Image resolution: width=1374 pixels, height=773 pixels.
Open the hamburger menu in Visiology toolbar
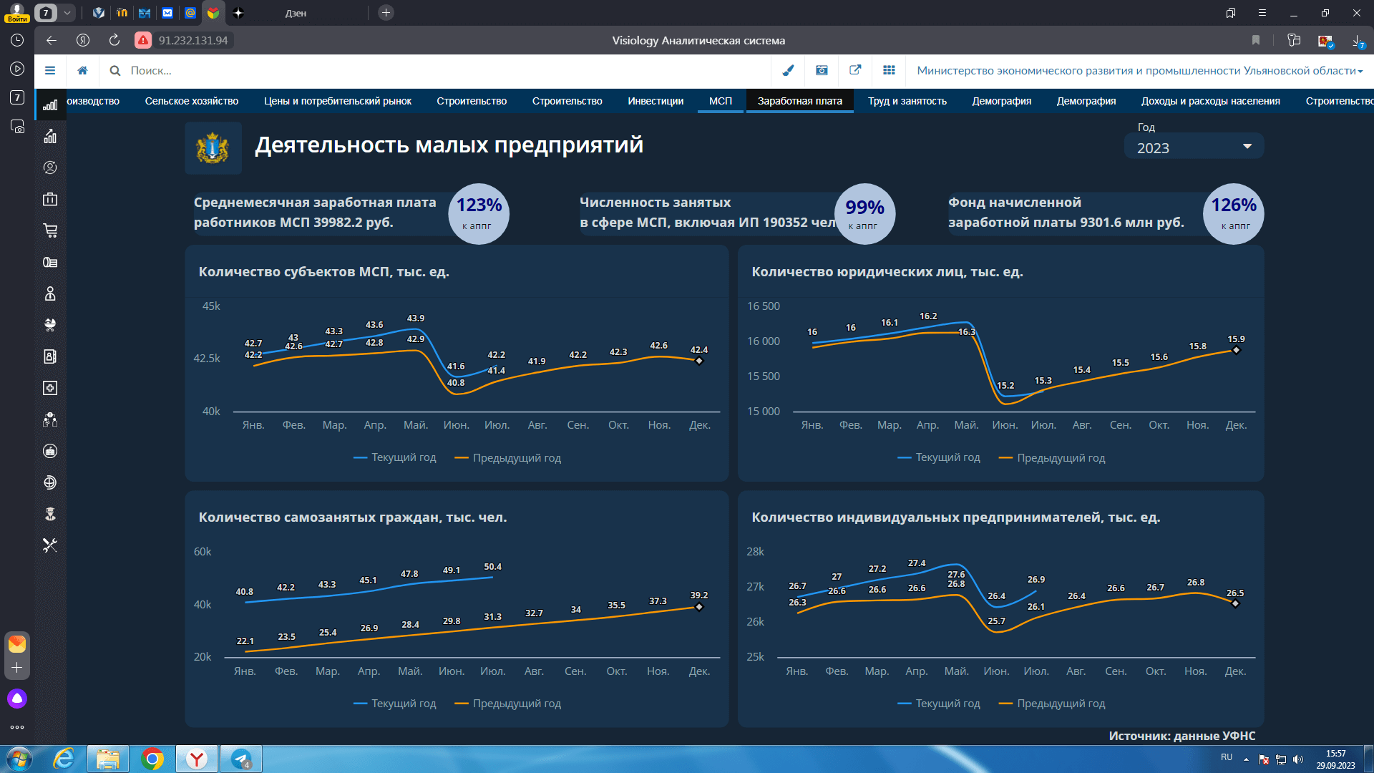pyautogui.click(x=50, y=70)
